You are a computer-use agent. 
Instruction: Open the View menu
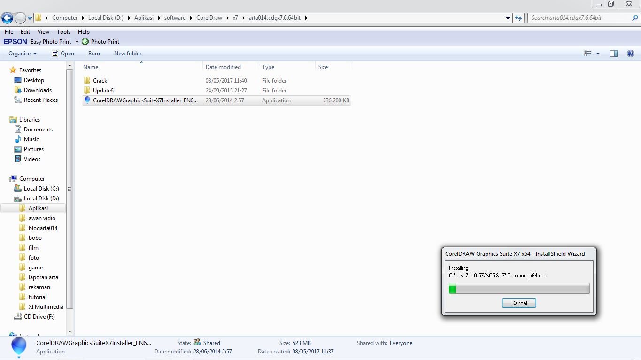(43, 32)
